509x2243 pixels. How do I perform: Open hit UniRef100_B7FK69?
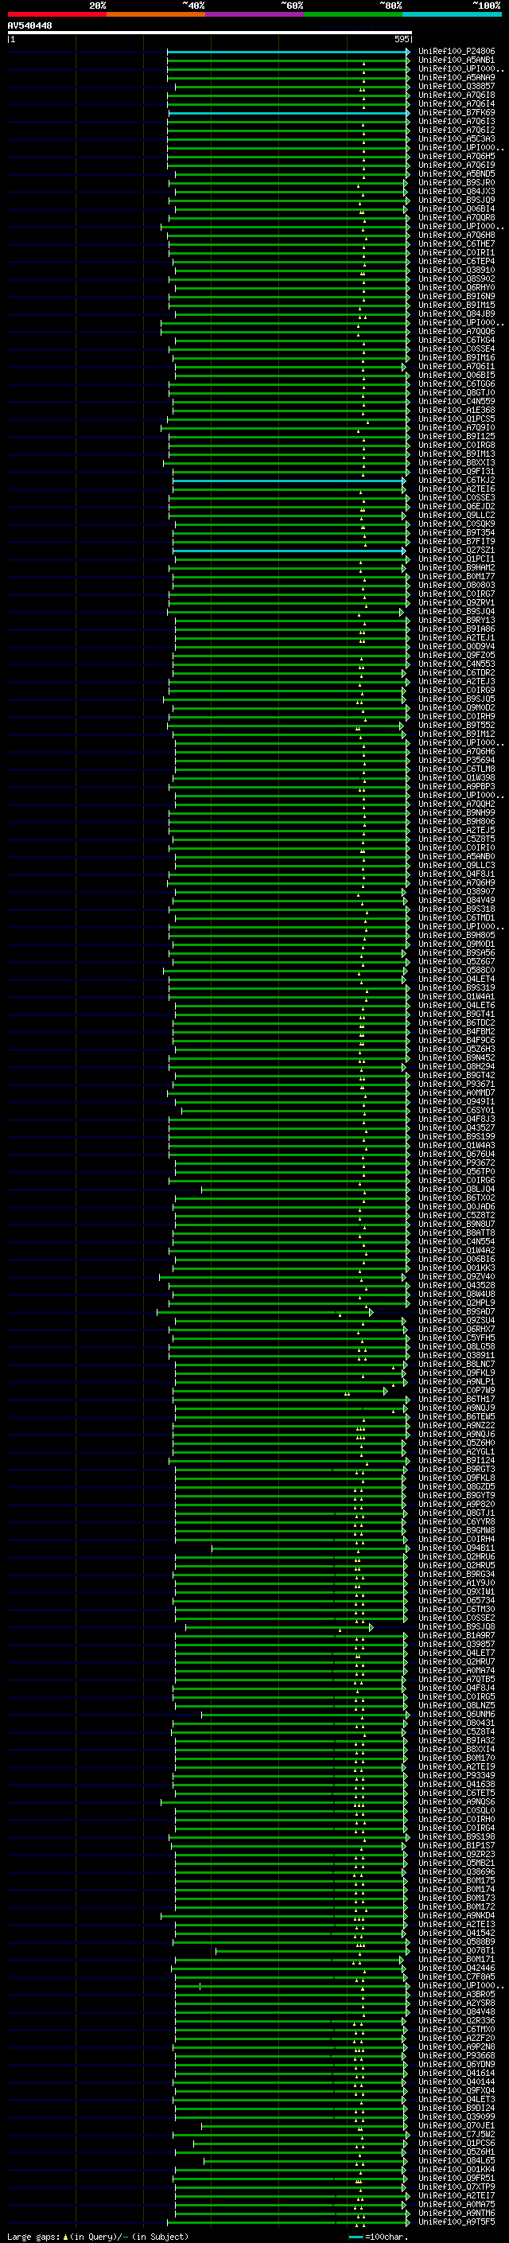pyautogui.click(x=456, y=112)
